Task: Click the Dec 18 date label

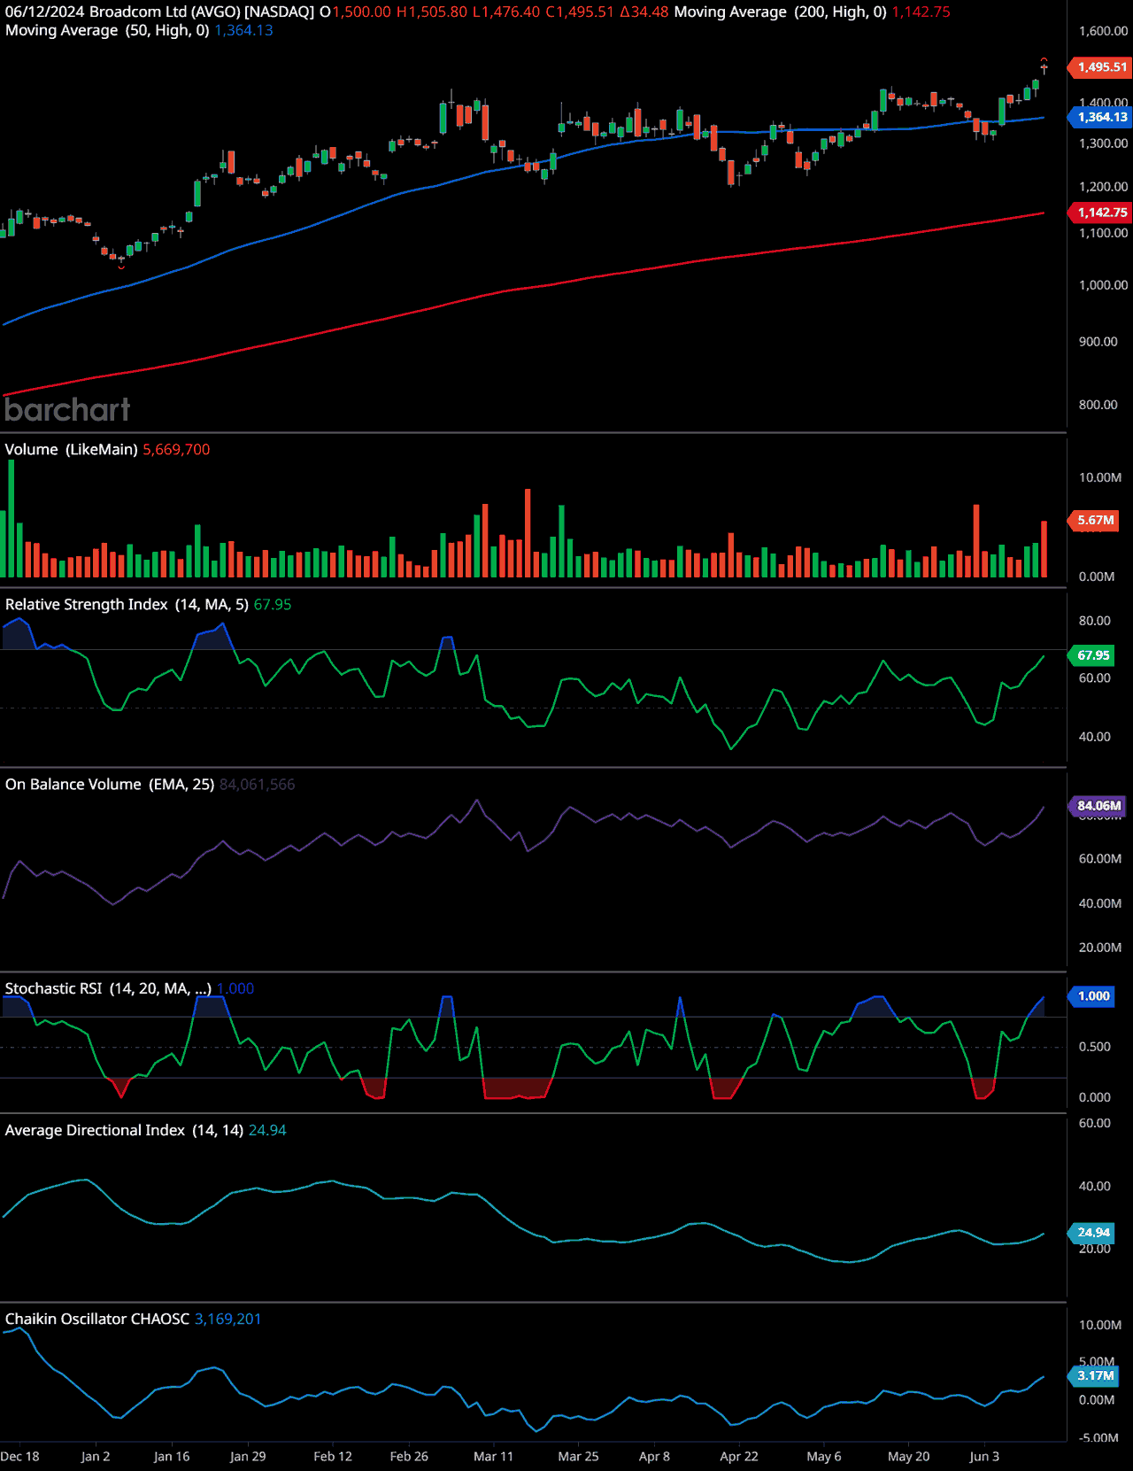Action: (19, 1456)
